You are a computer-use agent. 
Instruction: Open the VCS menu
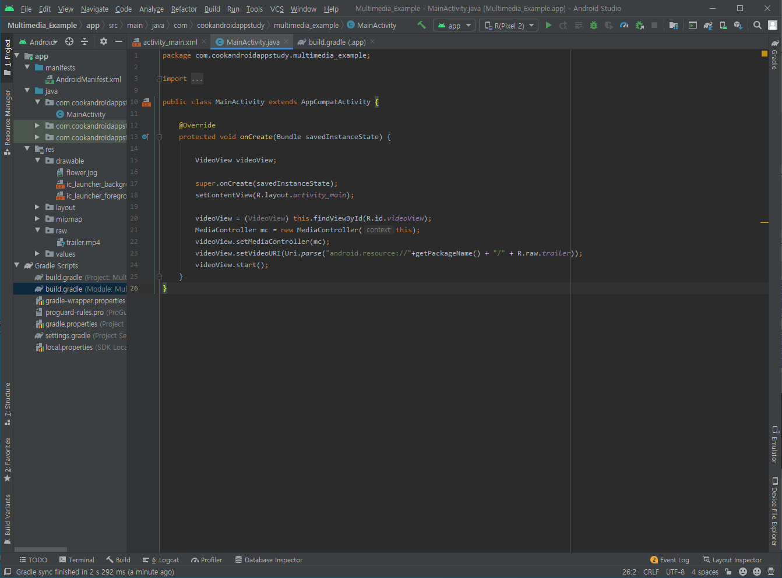pos(277,9)
